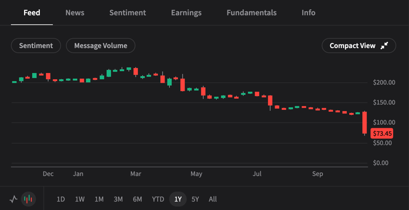Show the 5Y chart range
409x210 pixels.
pyautogui.click(x=195, y=199)
